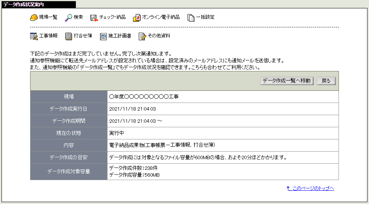Open the オンライン電子納品 menu label
This screenshot has width=369, height=204.
click(161, 17)
